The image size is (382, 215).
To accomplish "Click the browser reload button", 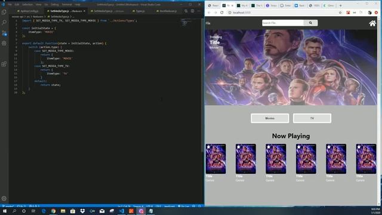I will click(x=221, y=13).
